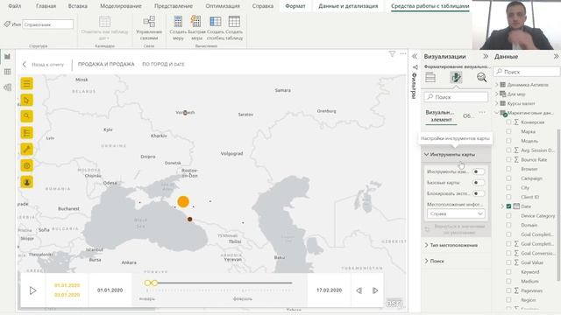Open the Файл menu
The width and height of the screenshot is (561, 315).
(x=14, y=6)
